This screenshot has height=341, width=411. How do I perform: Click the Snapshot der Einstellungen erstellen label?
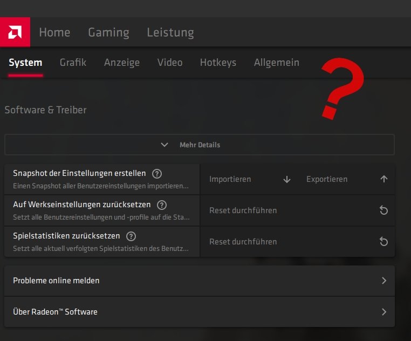(79, 173)
